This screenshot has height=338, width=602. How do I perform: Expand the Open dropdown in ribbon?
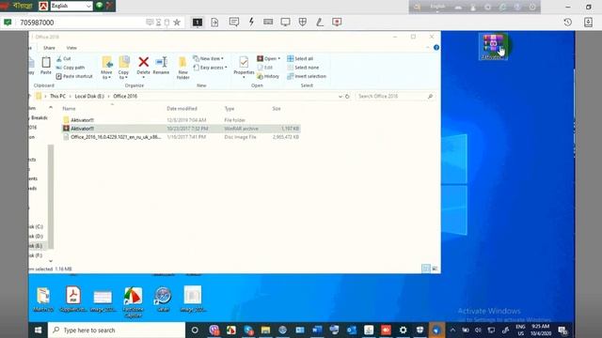(269, 58)
